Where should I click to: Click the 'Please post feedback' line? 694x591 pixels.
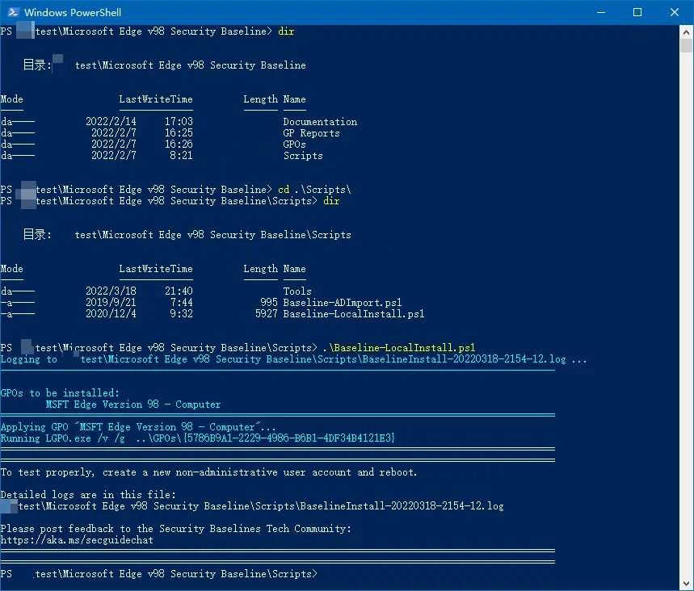click(175, 529)
